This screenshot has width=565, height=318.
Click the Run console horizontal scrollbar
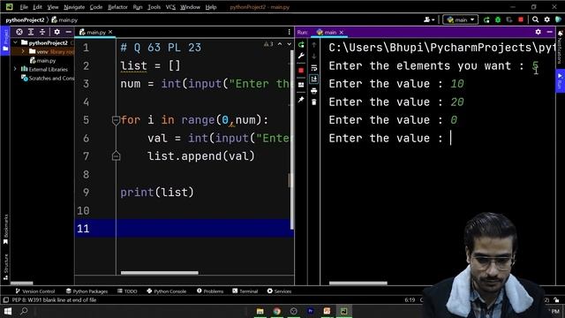pos(358,283)
